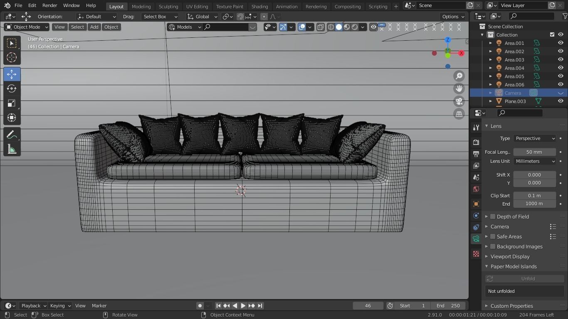Switch to wireframe viewport shading
Image resolution: width=568 pixels, height=319 pixels.
click(x=331, y=27)
